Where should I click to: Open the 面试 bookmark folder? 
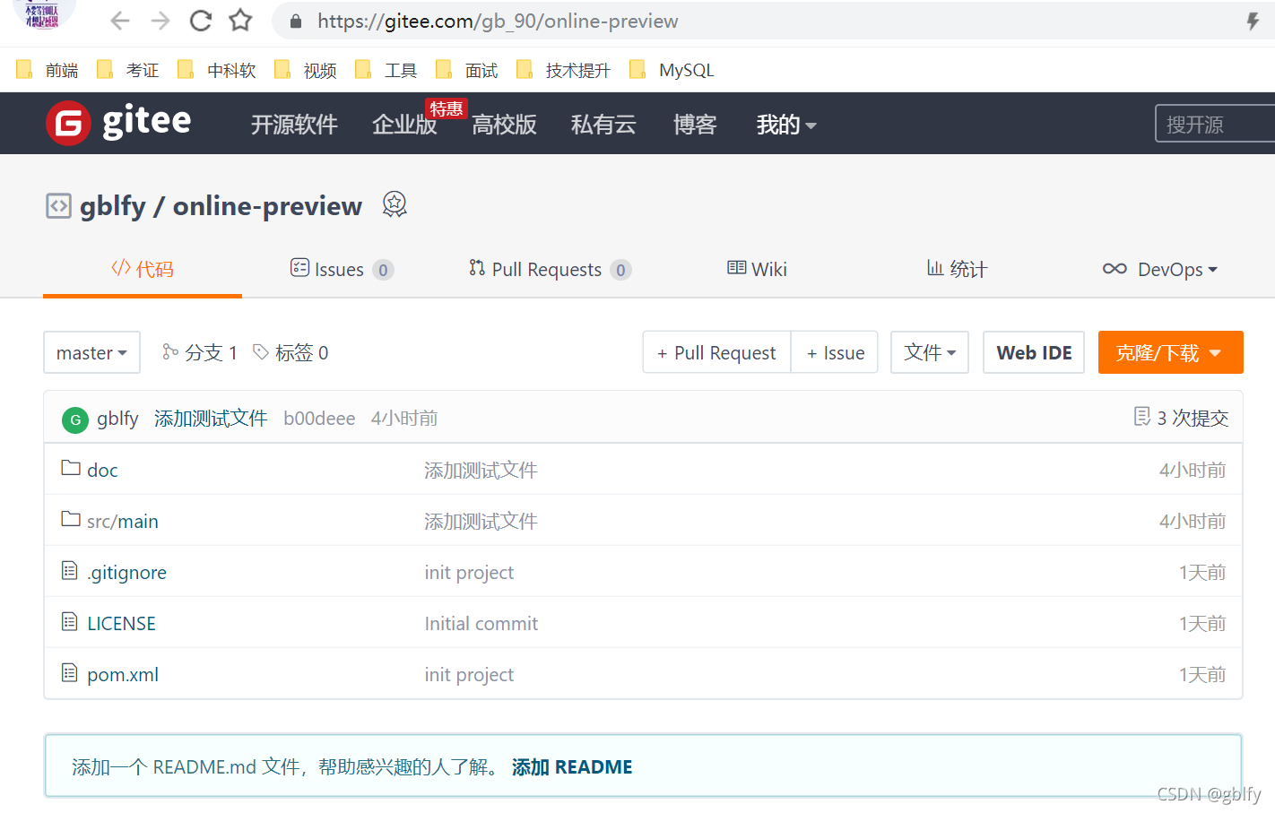click(x=467, y=70)
